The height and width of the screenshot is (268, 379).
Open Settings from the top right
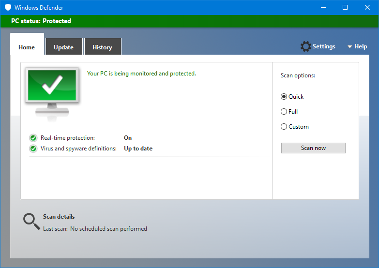(x=323, y=46)
